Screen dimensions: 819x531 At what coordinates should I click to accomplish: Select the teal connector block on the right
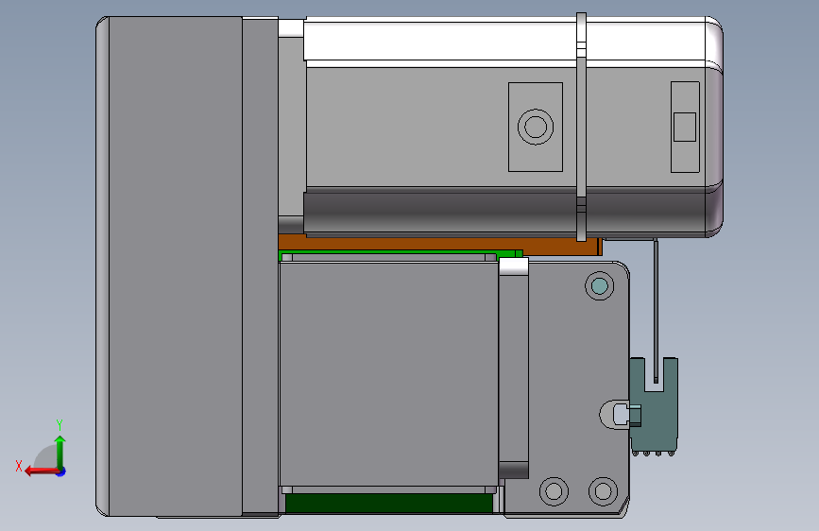pyautogui.click(x=654, y=405)
